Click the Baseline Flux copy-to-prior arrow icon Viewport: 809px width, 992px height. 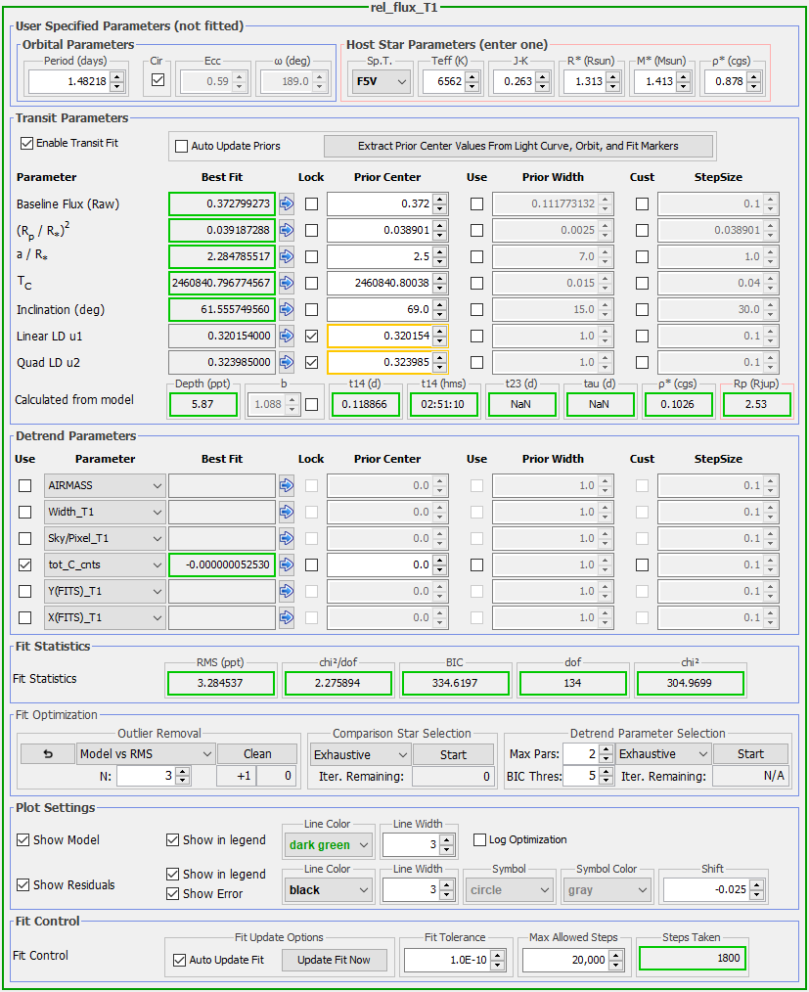point(287,204)
